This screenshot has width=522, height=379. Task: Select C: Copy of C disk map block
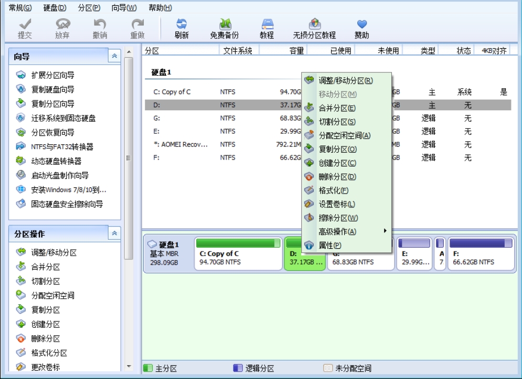pos(238,254)
